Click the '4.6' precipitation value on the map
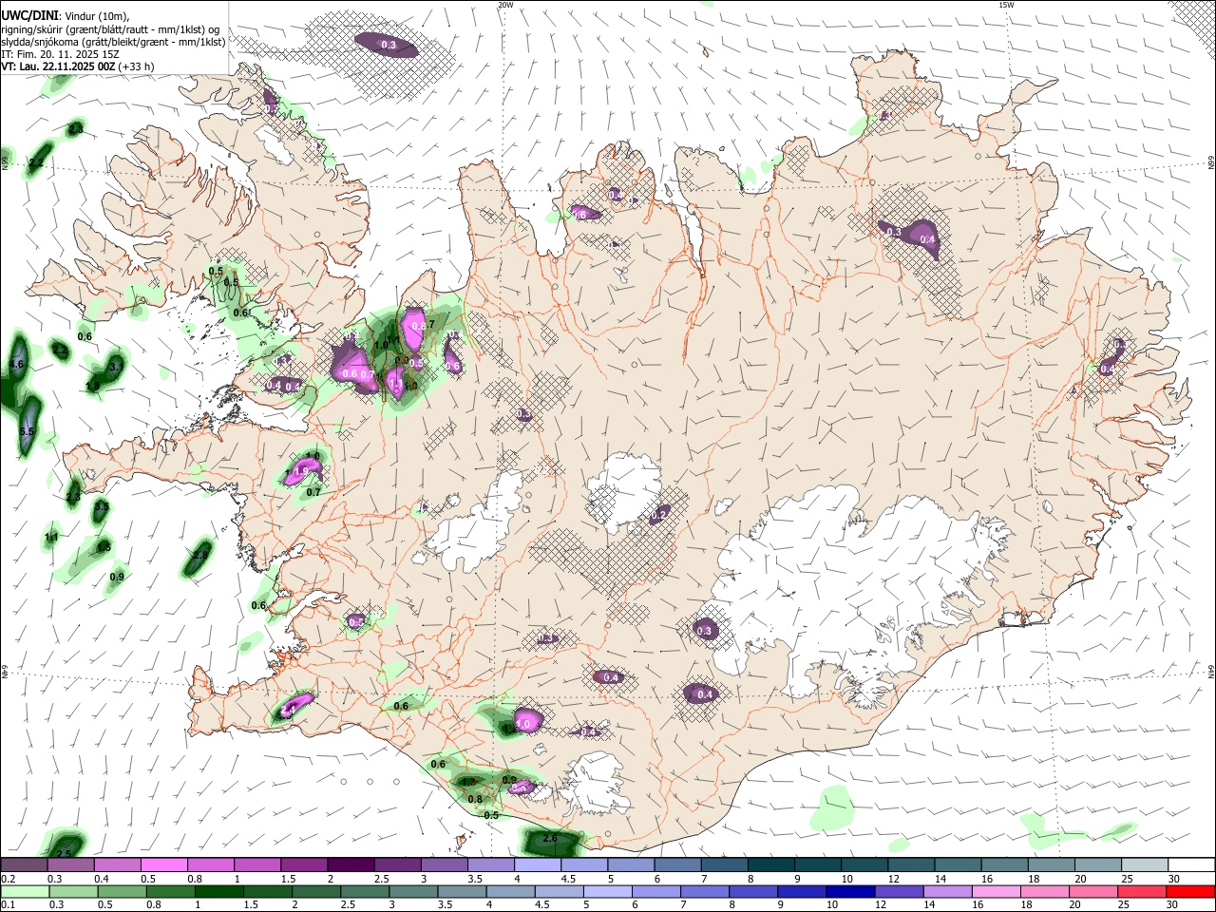The image size is (1216, 912). (x=16, y=364)
